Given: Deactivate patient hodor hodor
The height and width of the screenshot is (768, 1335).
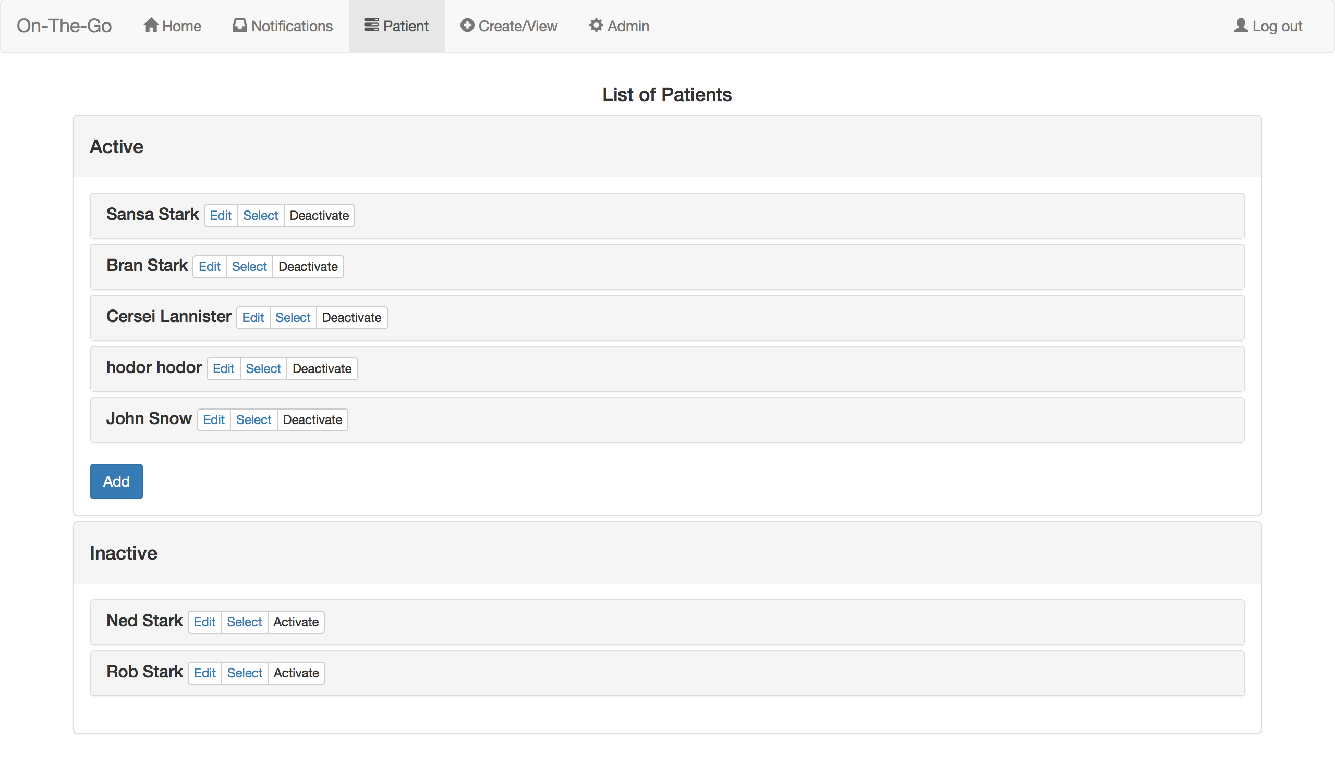Looking at the screenshot, I should click(322, 369).
